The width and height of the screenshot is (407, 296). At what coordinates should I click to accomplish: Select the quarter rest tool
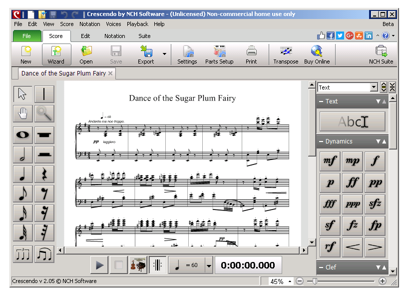coord(44,174)
